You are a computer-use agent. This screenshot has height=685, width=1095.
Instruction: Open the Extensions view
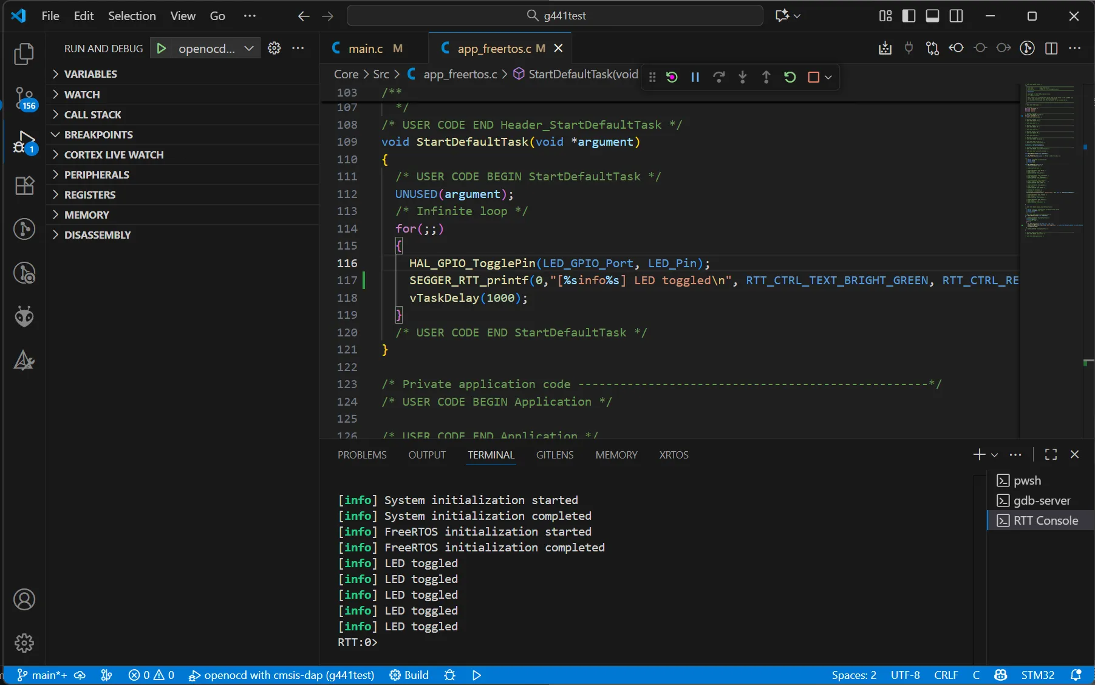pyautogui.click(x=24, y=185)
